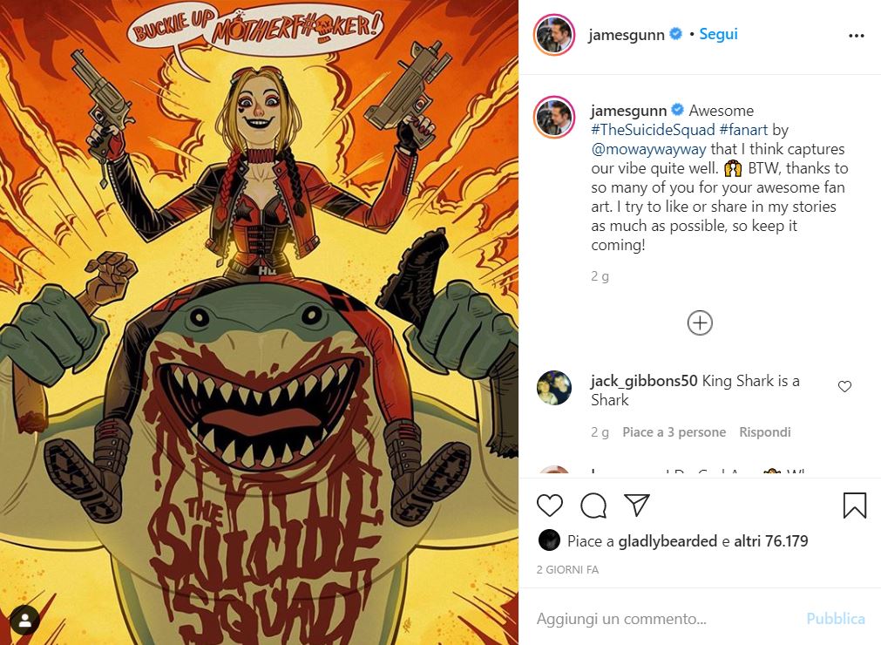Visit @mowaywayway profile mention
The image size is (881, 645).
pos(648,149)
